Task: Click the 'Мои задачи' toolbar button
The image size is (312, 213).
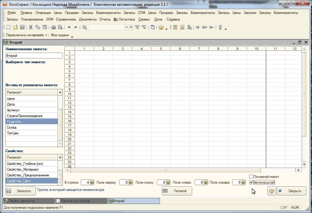Action: coord(60,35)
